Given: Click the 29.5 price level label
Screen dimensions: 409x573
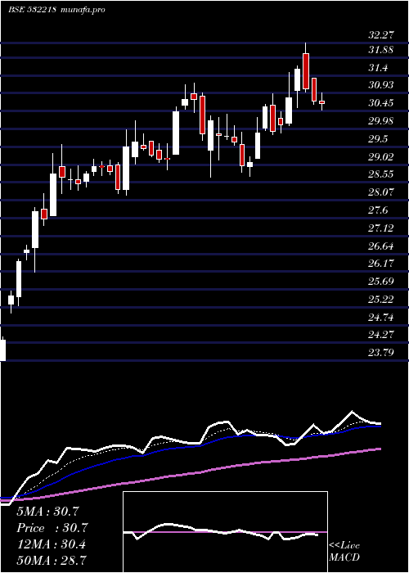Looking at the screenshot, I should tap(378, 139).
